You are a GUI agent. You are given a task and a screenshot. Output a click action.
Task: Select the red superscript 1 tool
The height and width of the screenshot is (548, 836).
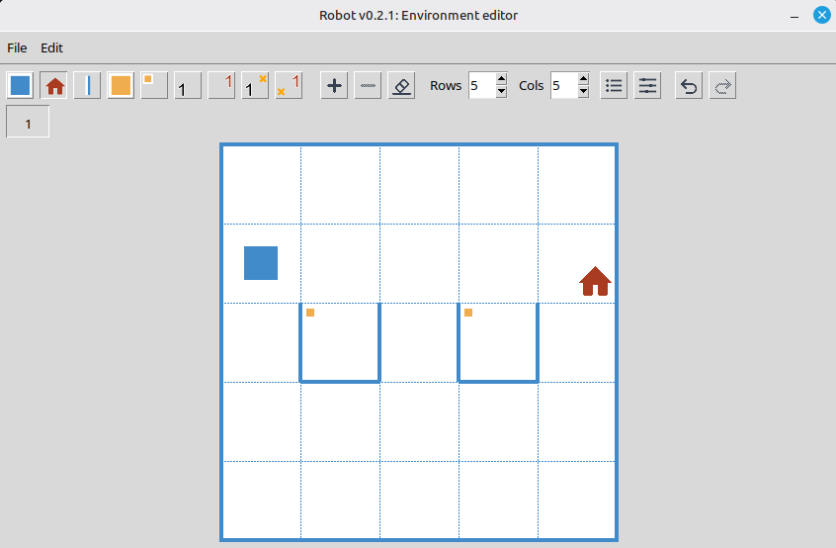pos(221,85)
